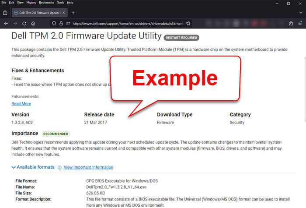Click the page vertical scrollbar
Image resolution: width=306 pixels, height=208 pixels.
pyautogui.click(x=305, y=89)
